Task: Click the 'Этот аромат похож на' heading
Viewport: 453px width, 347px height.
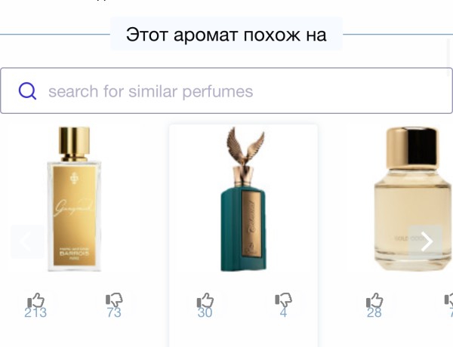Action: click(226, 35)
